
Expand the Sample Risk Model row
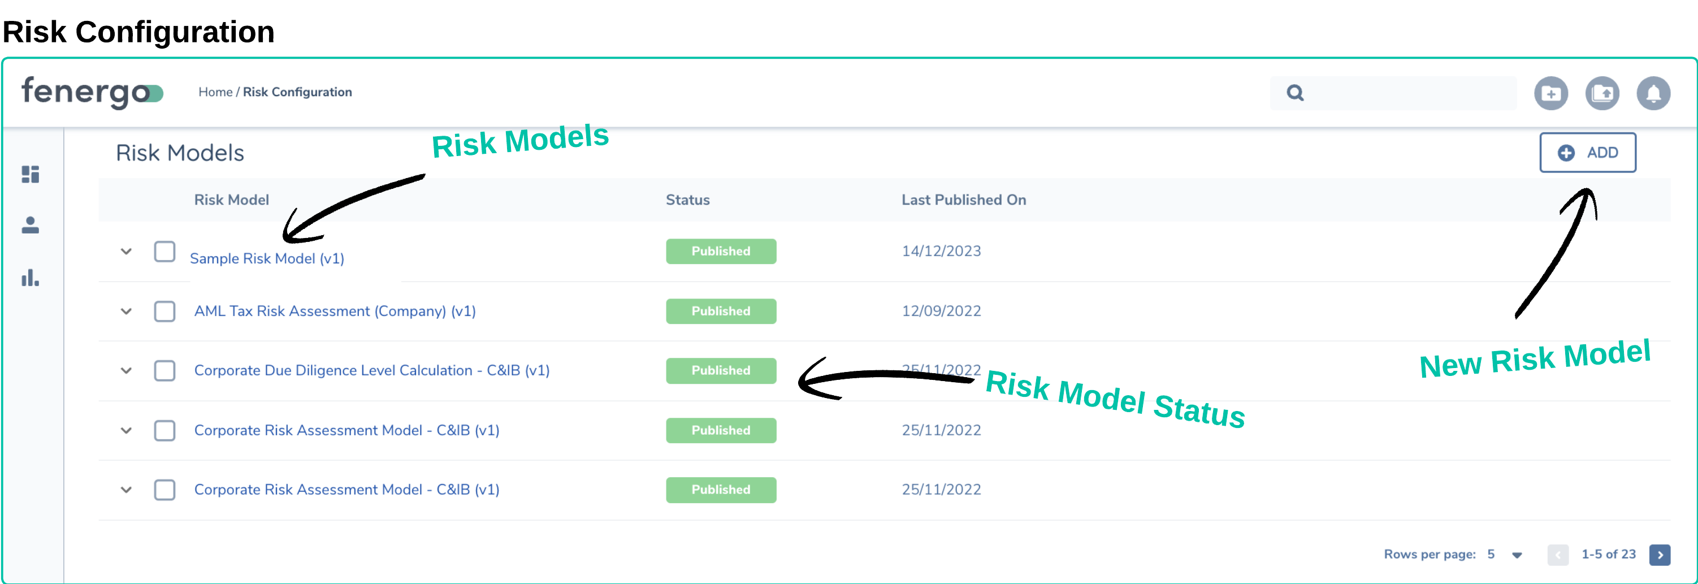(x=126, y=252)
